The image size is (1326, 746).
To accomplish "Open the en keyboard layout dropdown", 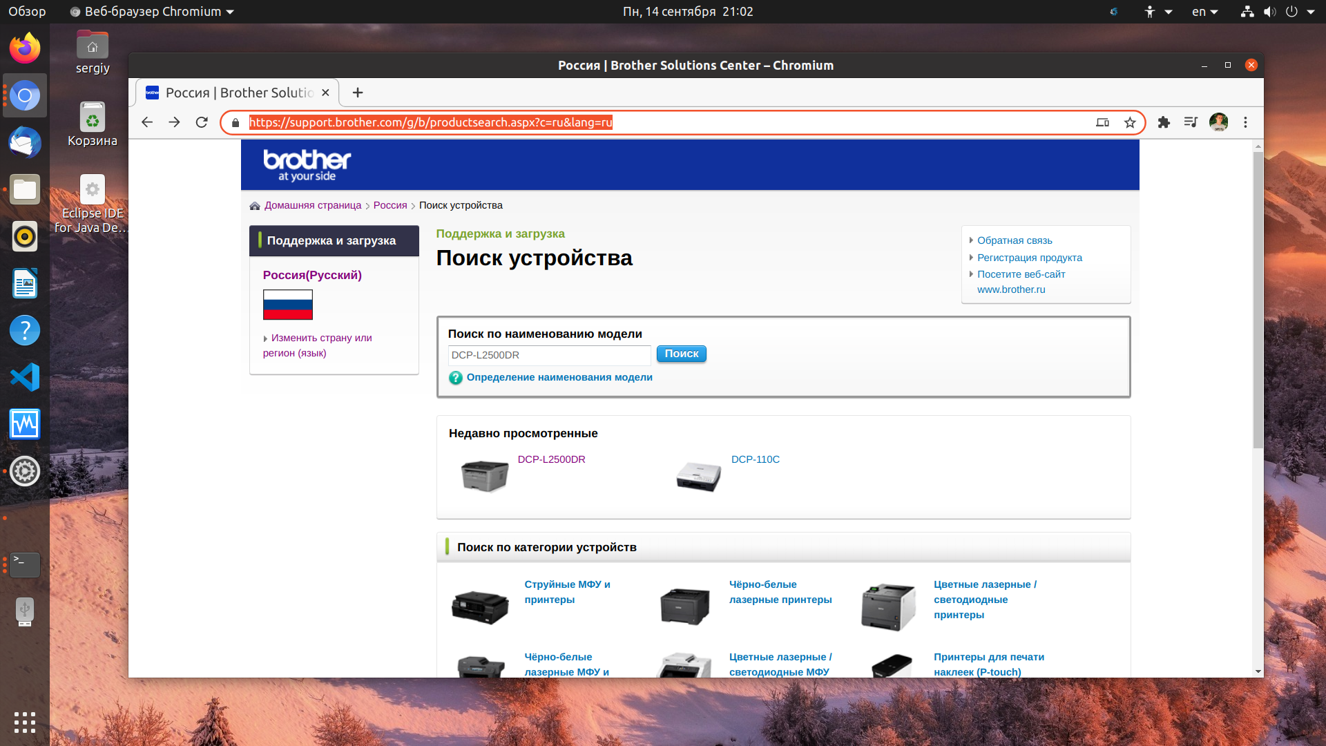I will point(1204,12).
